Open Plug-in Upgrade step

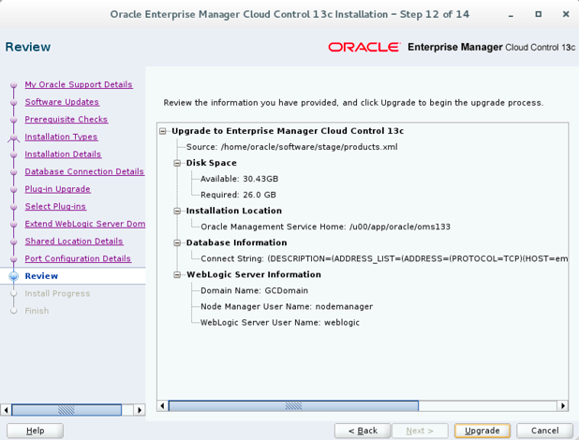tap(57, 189)
